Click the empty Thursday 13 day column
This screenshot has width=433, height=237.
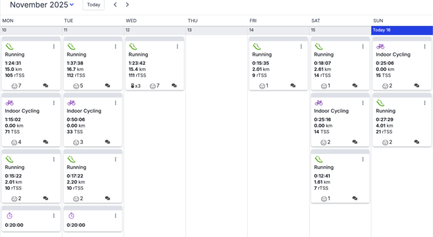pos(216,135)
